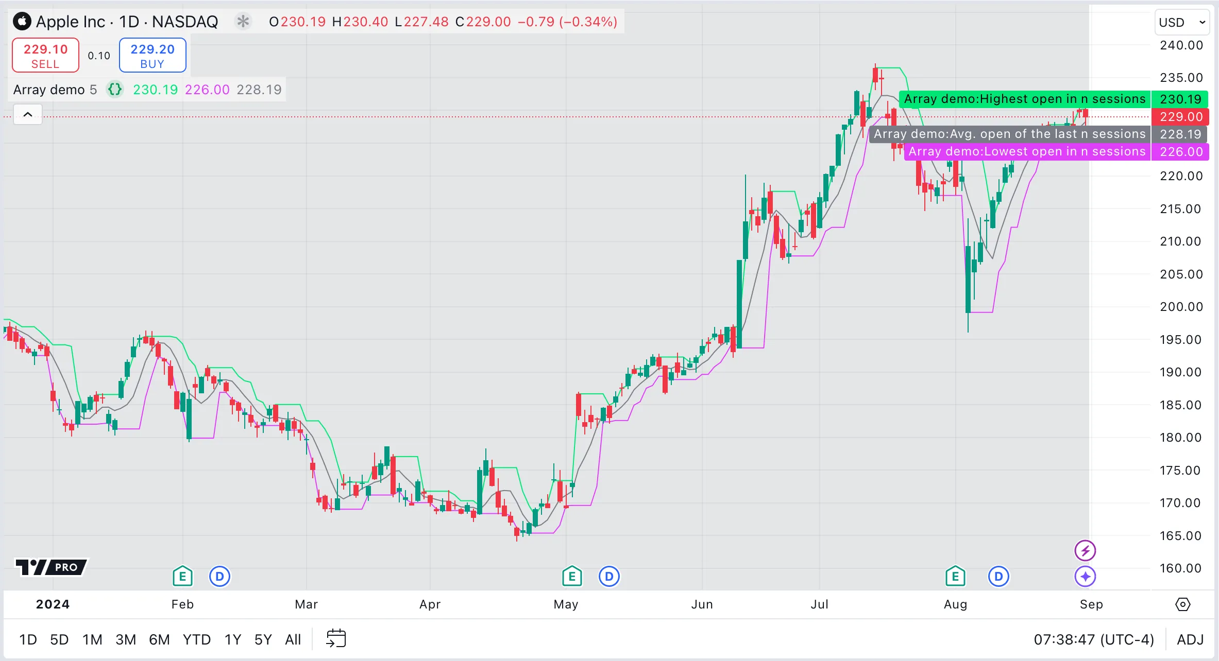The width and height of the screenshot is (1219, 661).
Task: Toggle ADJ adjusted data setting
Action: tap(1190, 639)
